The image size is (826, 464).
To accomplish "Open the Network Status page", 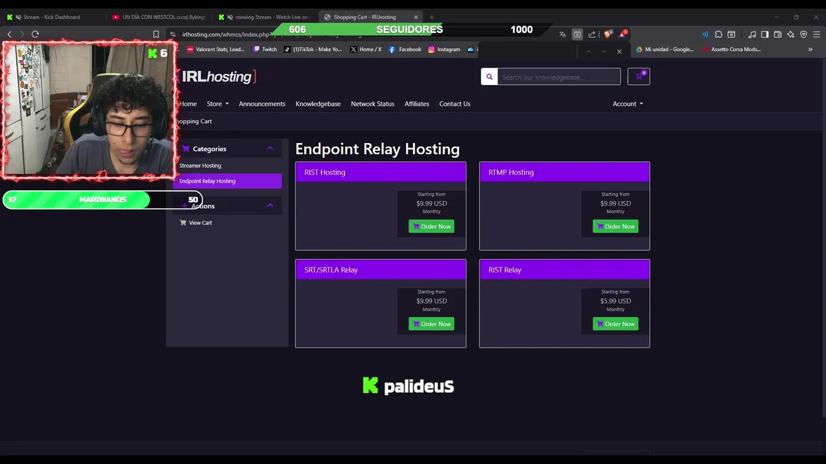I will tap(372, 104).
